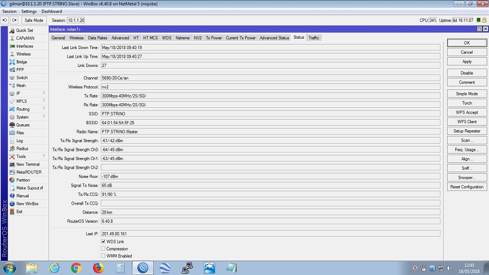Open the Windows Start menu
This screenshot has height=275, width=489.
[x=9, y=268]
